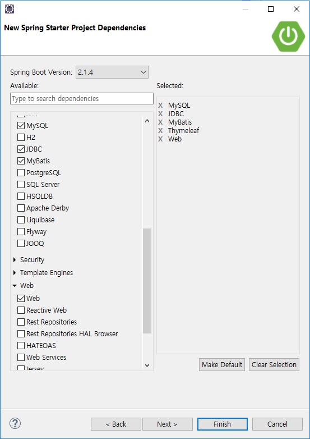Screen dimensions: 310x439
Task: Uncheck the MyBatis dependency checkbox
Action: pos(21,161)
